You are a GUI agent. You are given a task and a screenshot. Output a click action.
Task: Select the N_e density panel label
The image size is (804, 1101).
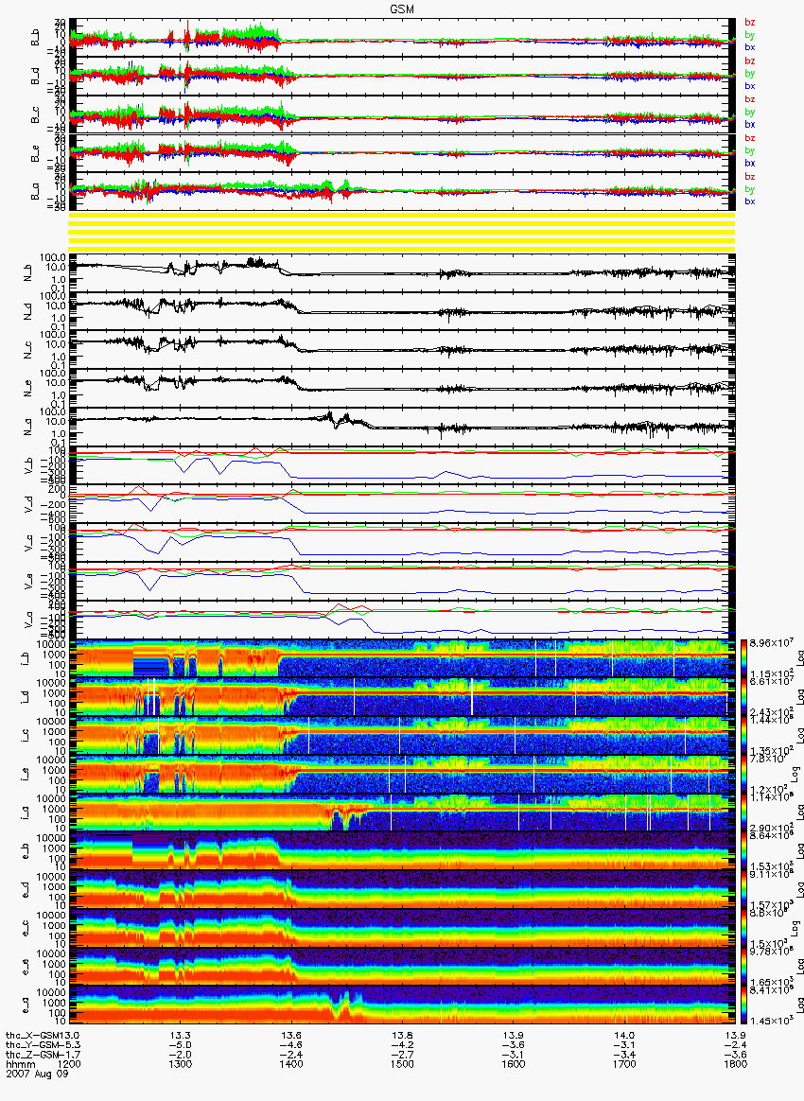pos(28,387)
